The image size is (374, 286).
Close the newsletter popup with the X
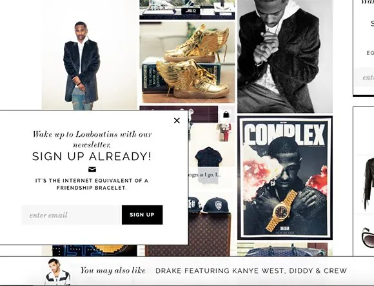click(x=177, y=121)
